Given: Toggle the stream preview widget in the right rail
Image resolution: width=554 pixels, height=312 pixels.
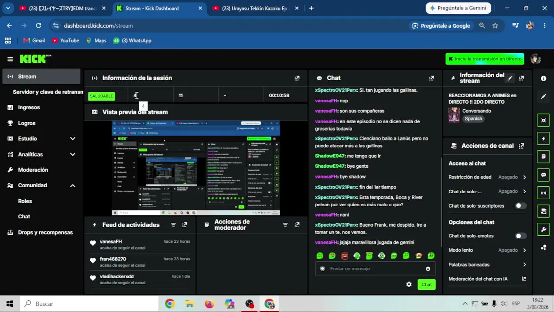Looking at the screenshot, I should point(544,120).
